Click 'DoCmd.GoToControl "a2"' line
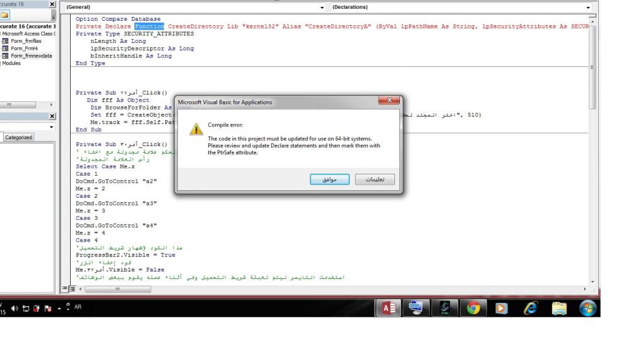631x354 pixels. (116, 181)
